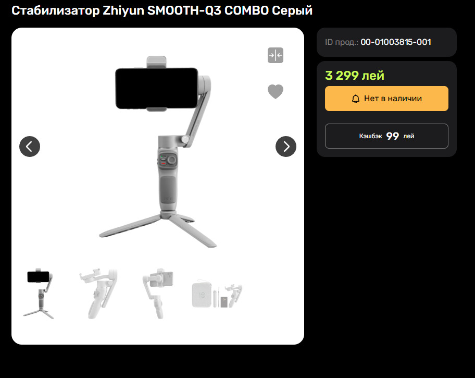Image resolution: width=475 pixels, height=378 pixels.
Task: View the fourth thumbnail with kit contents
Action: pyautogui.click(x=217, y=294)
